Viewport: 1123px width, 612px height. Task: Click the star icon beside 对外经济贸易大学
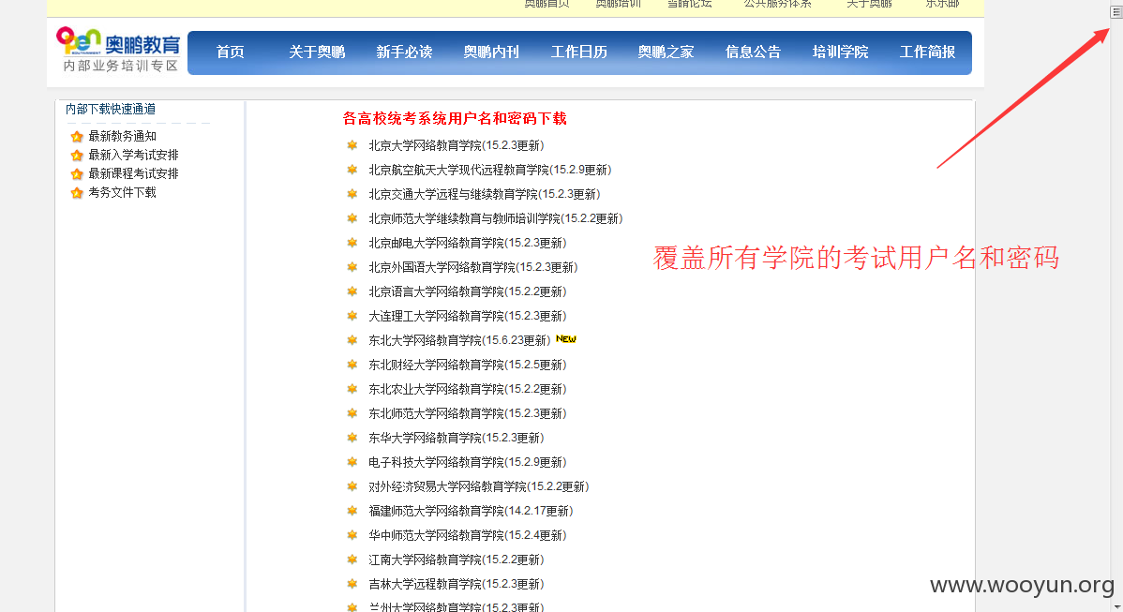(352, 486)
